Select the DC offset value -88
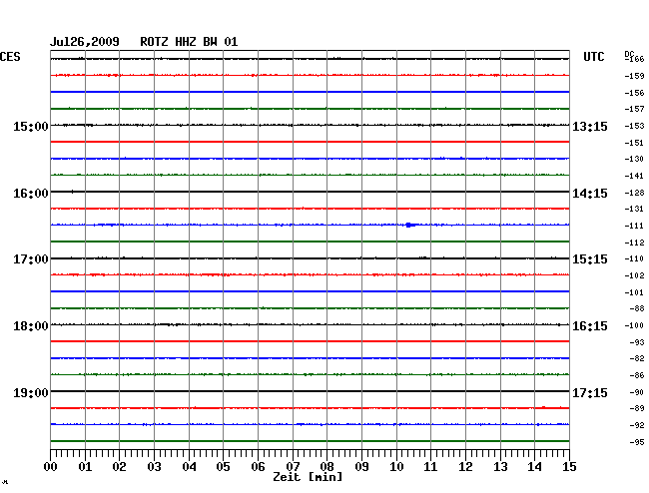This screenshot has height=493, width=649. click(x=637, y=308)
